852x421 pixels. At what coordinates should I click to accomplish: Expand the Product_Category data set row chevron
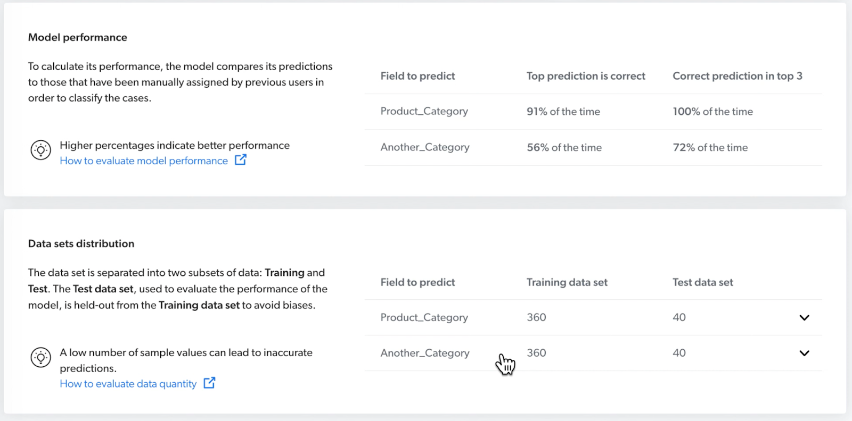click(804, 317)
